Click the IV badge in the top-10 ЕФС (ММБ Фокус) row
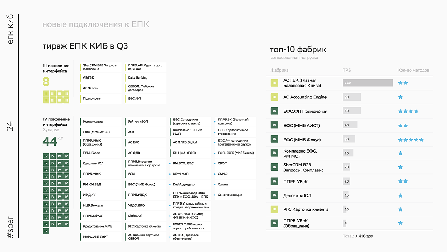This screenshot has height=252, width=447. pos(274,140)
